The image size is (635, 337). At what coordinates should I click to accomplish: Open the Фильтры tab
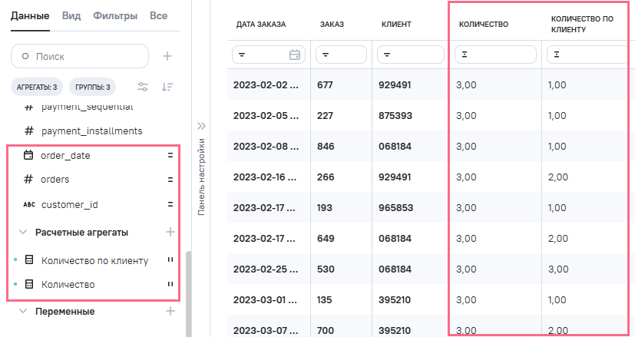[115, 15]
